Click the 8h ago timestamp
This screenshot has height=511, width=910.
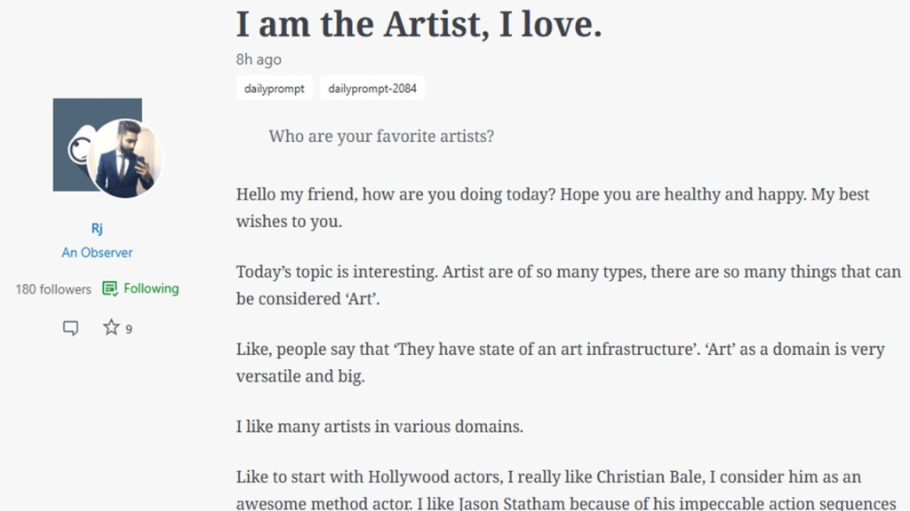(x=259, y=59)
